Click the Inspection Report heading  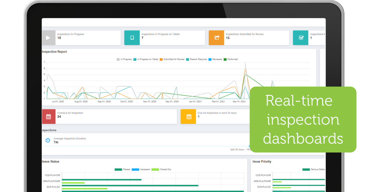click(54, 52)
